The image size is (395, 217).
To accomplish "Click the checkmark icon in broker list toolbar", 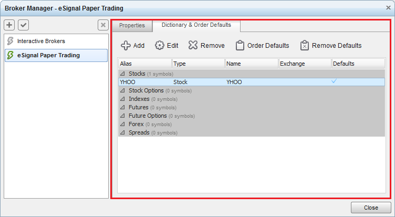I will [23, 25].
